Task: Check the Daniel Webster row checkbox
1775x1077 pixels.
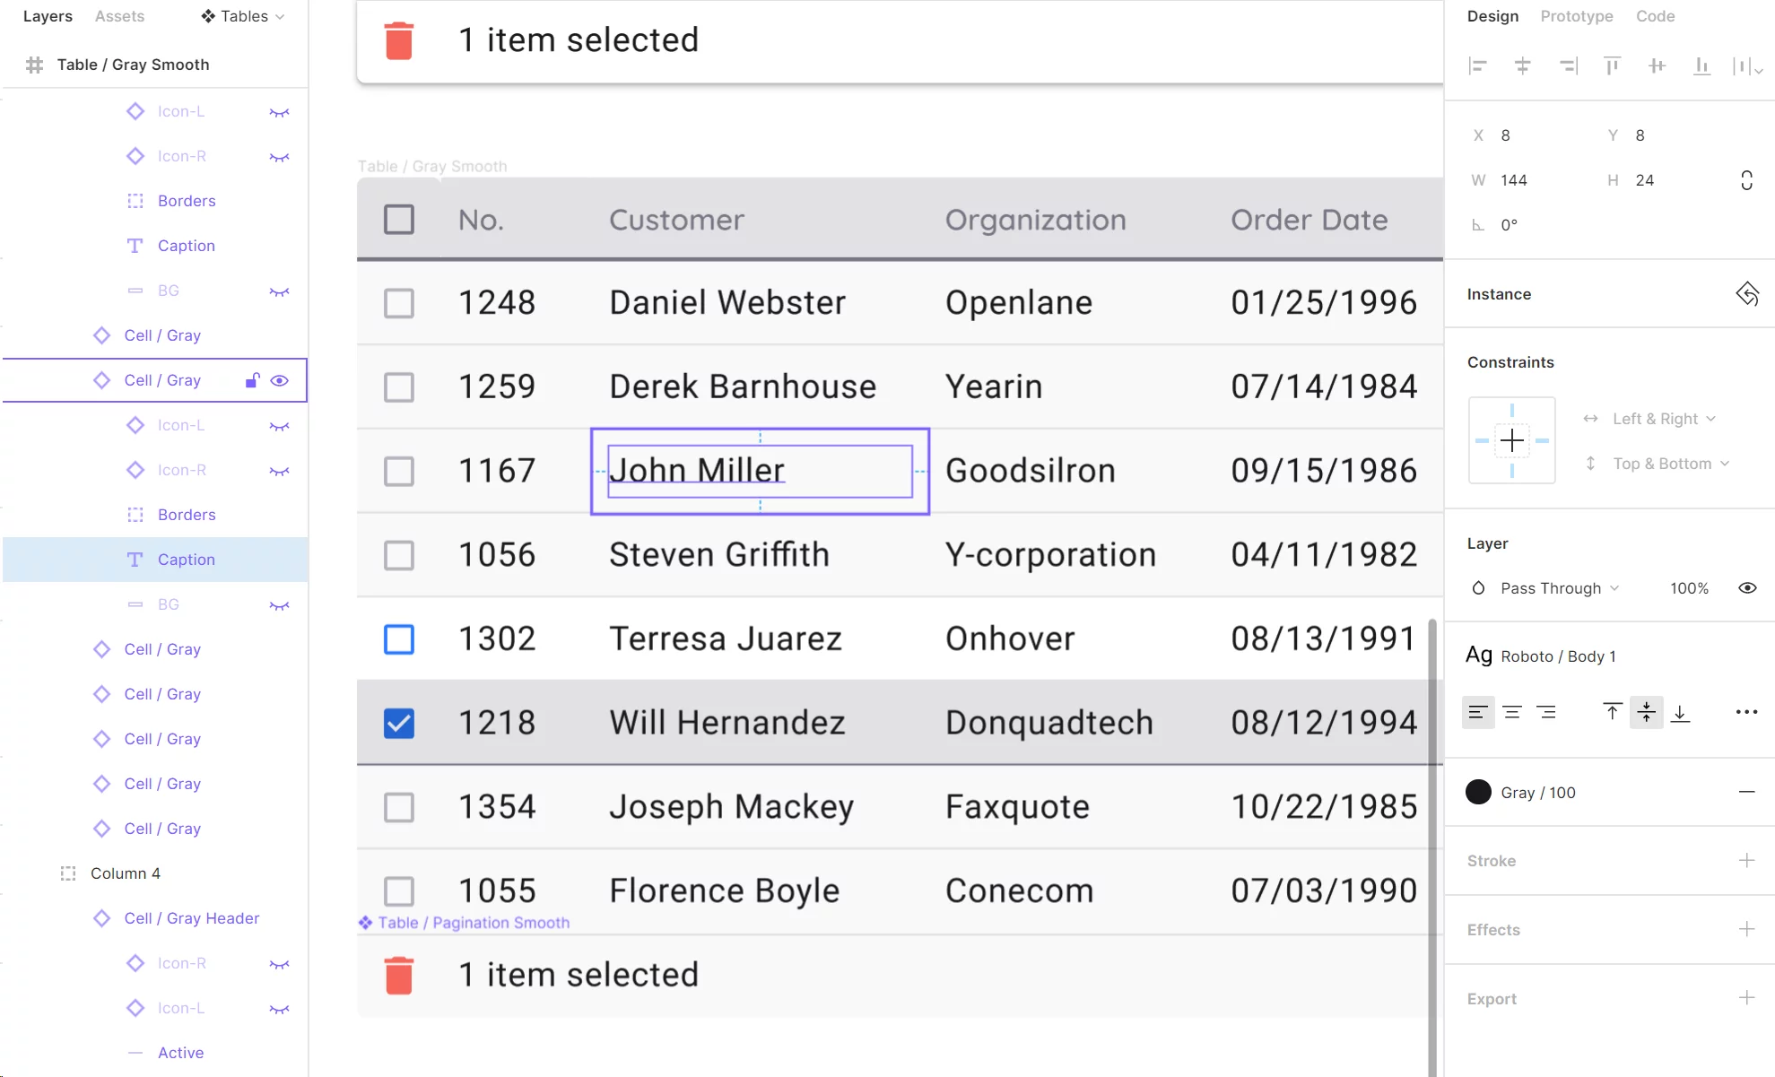Action: tap(398, 302)
